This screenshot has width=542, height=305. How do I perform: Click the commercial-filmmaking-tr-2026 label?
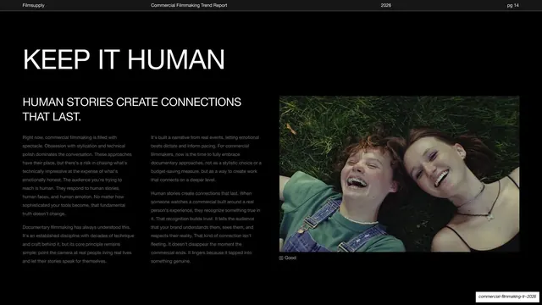507,297
